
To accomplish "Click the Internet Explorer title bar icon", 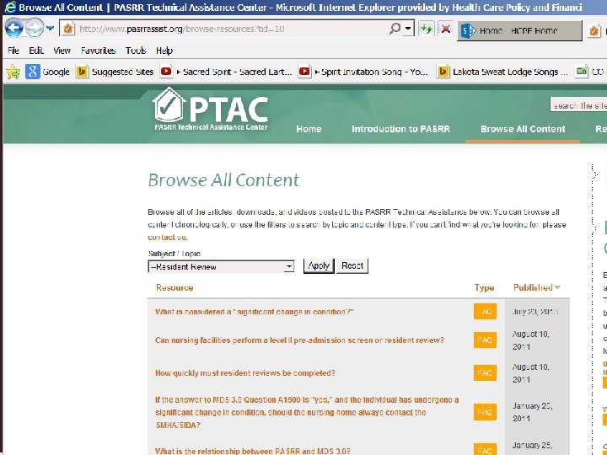I will pos(10,8).
